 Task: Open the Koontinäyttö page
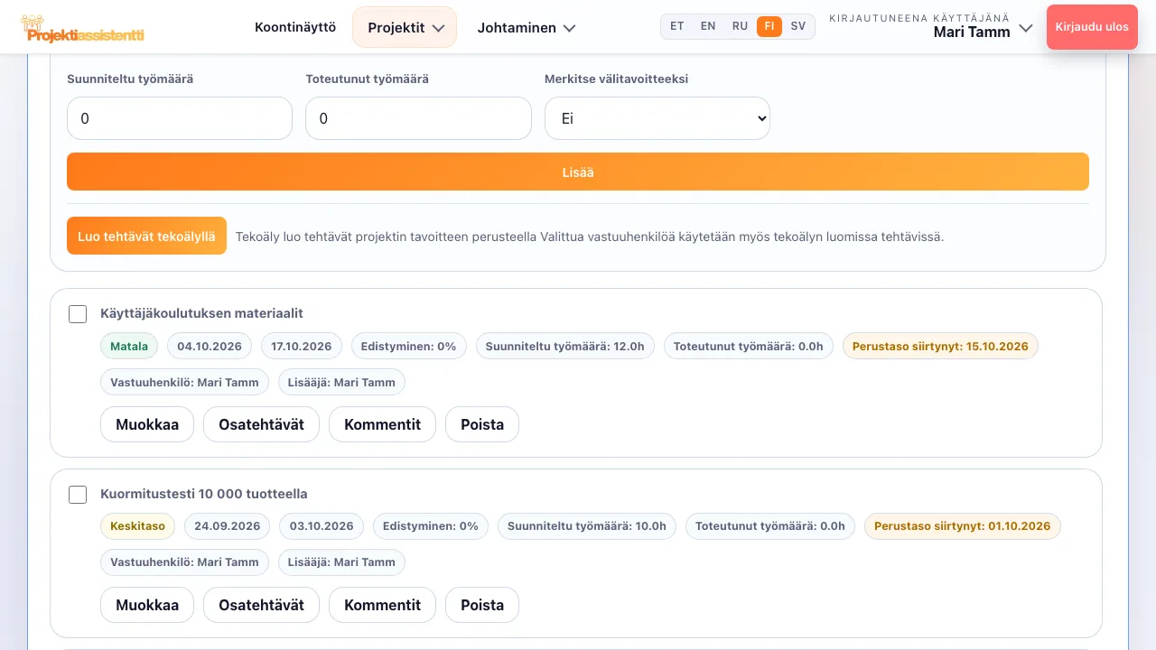[x=295, y=27]
